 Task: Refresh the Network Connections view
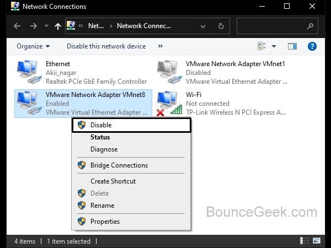221,26
